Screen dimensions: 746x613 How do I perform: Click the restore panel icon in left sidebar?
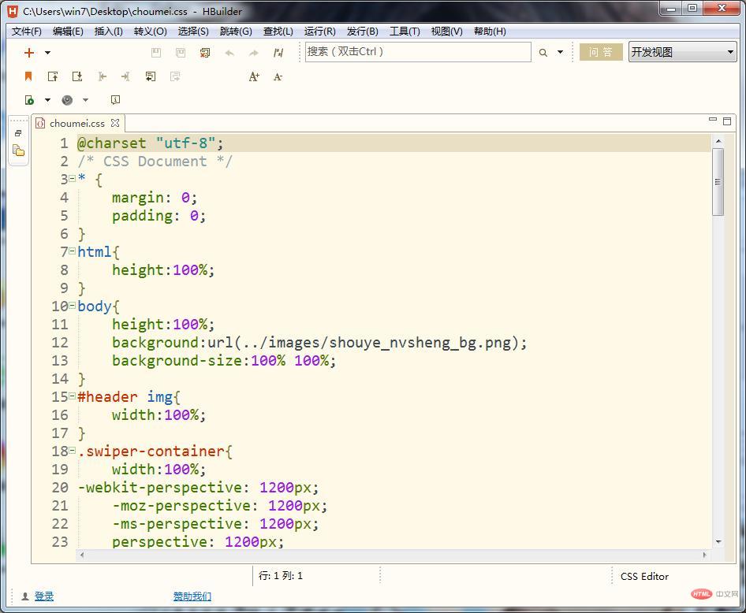coord(18,133)
